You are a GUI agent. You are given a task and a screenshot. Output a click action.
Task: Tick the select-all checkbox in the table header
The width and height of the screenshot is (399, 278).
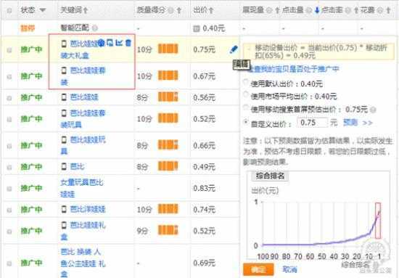pyautogui.click(x=9, y=10)
